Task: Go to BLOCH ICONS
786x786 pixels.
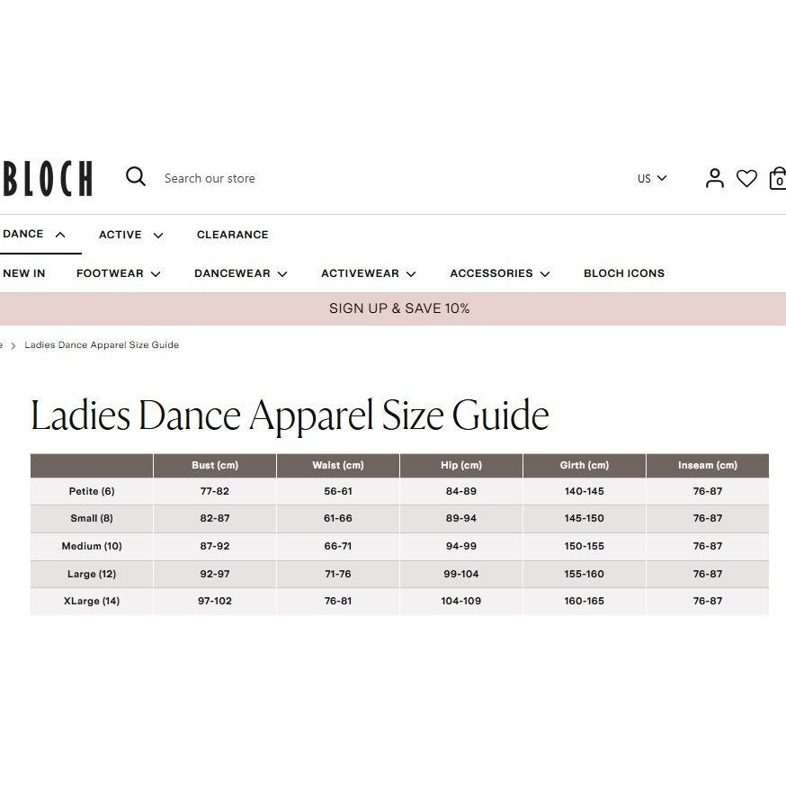Action: coord(624,273)
